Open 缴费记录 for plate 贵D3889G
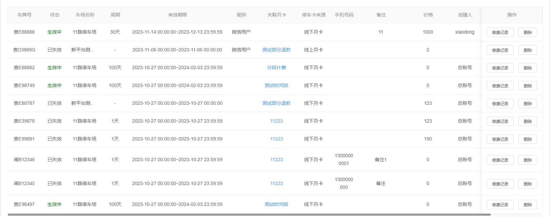Image resolution: width=550 pixels, height=217 pixels. (x=500, y=50)
